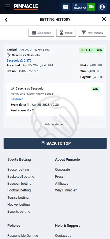Image resolution: width=110 pixels, height=239 pixels.
Task: Close the Betting History panel
Action: coord(104,19)
